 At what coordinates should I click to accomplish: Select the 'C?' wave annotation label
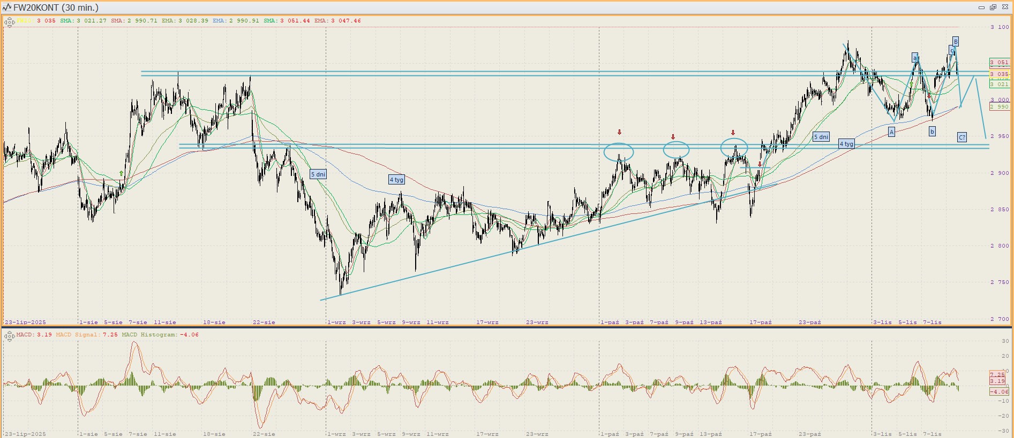click(962, 137)
